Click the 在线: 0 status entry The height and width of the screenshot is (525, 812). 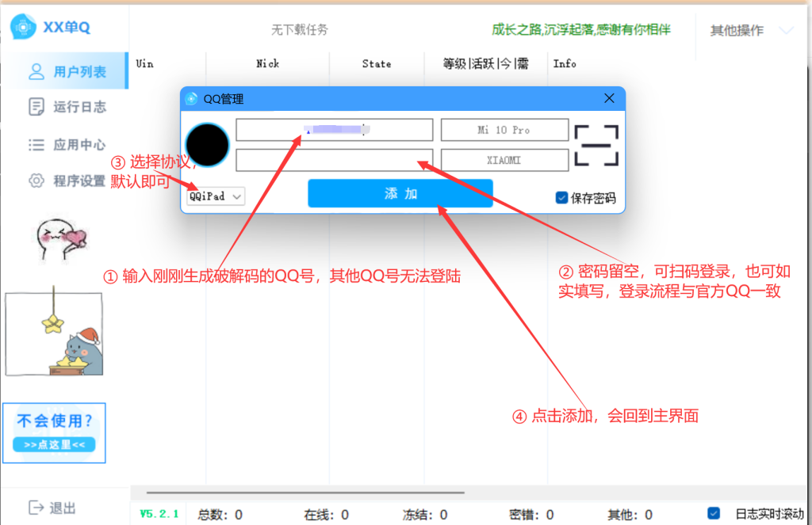click(x=326, y=515)
